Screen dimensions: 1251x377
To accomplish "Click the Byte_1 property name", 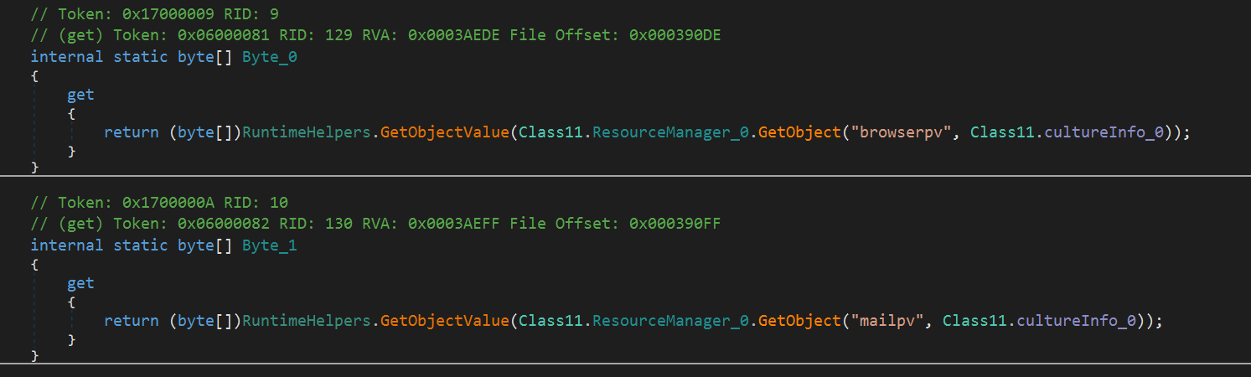I will 270,245.
